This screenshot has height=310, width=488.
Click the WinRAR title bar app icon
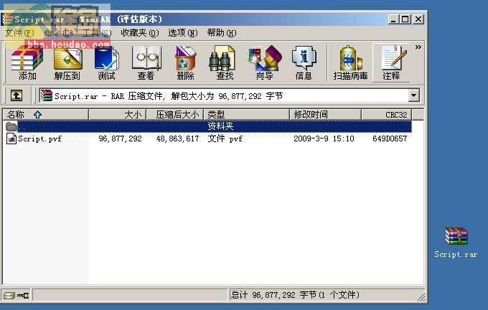coord(7,19)
